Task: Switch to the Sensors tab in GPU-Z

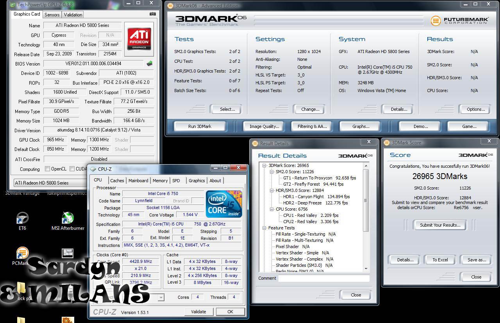Action: [x=52, y=14]
